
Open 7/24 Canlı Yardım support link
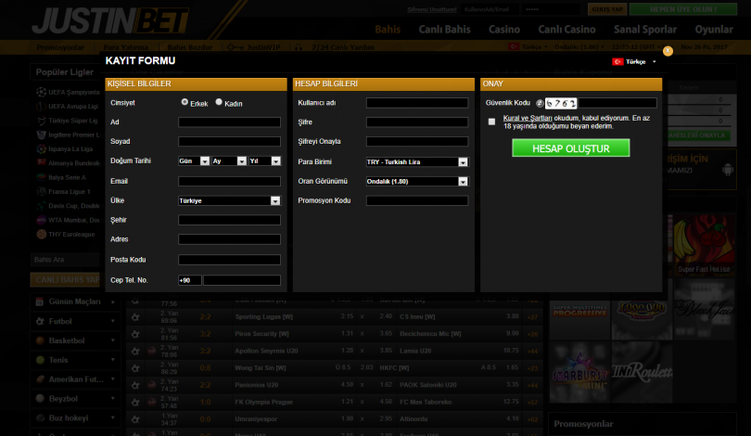point(342,47)
